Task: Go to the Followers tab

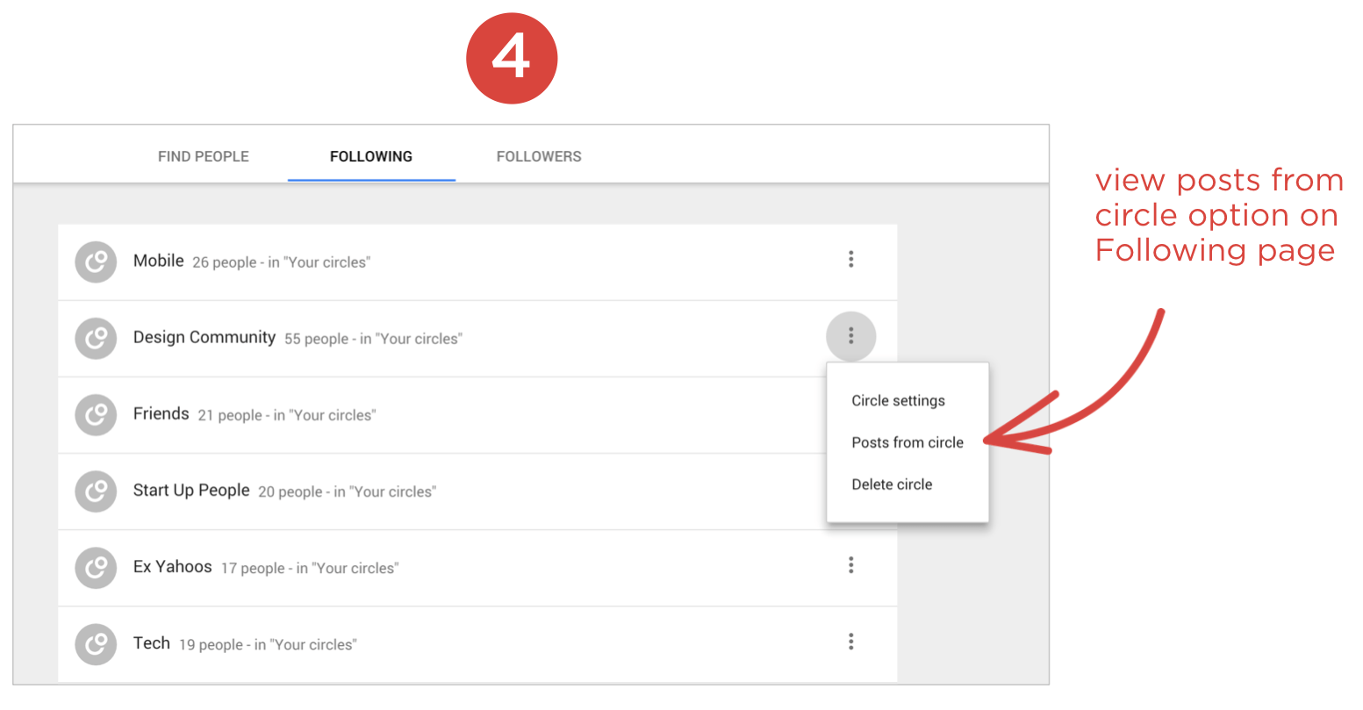Action: [x=539, y=156]
